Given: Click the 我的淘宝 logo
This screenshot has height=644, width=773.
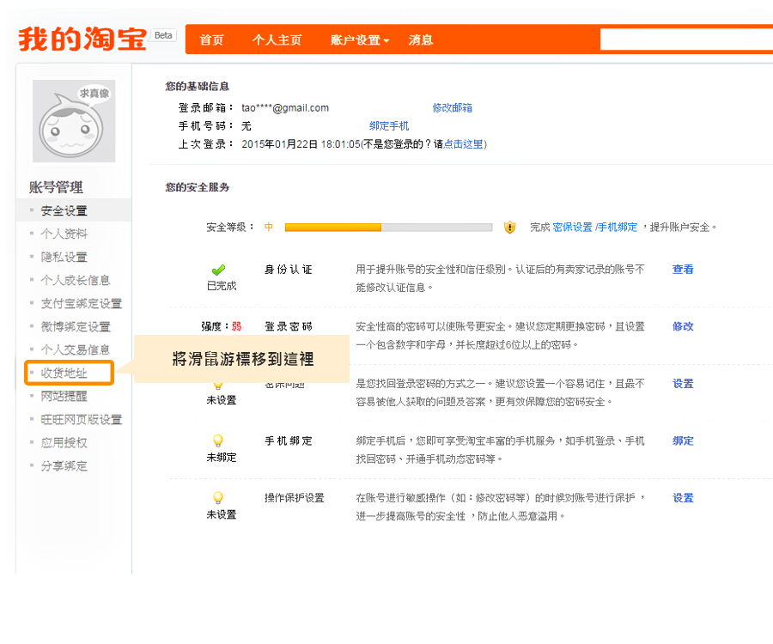Looking at the screenshot, I should [x=82, y=39].
